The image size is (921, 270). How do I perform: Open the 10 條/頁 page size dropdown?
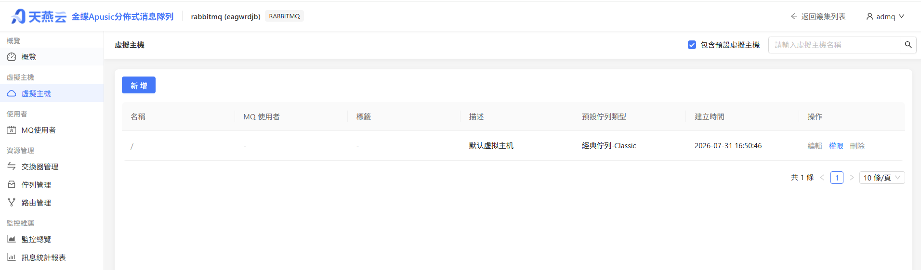pos(882,178)
